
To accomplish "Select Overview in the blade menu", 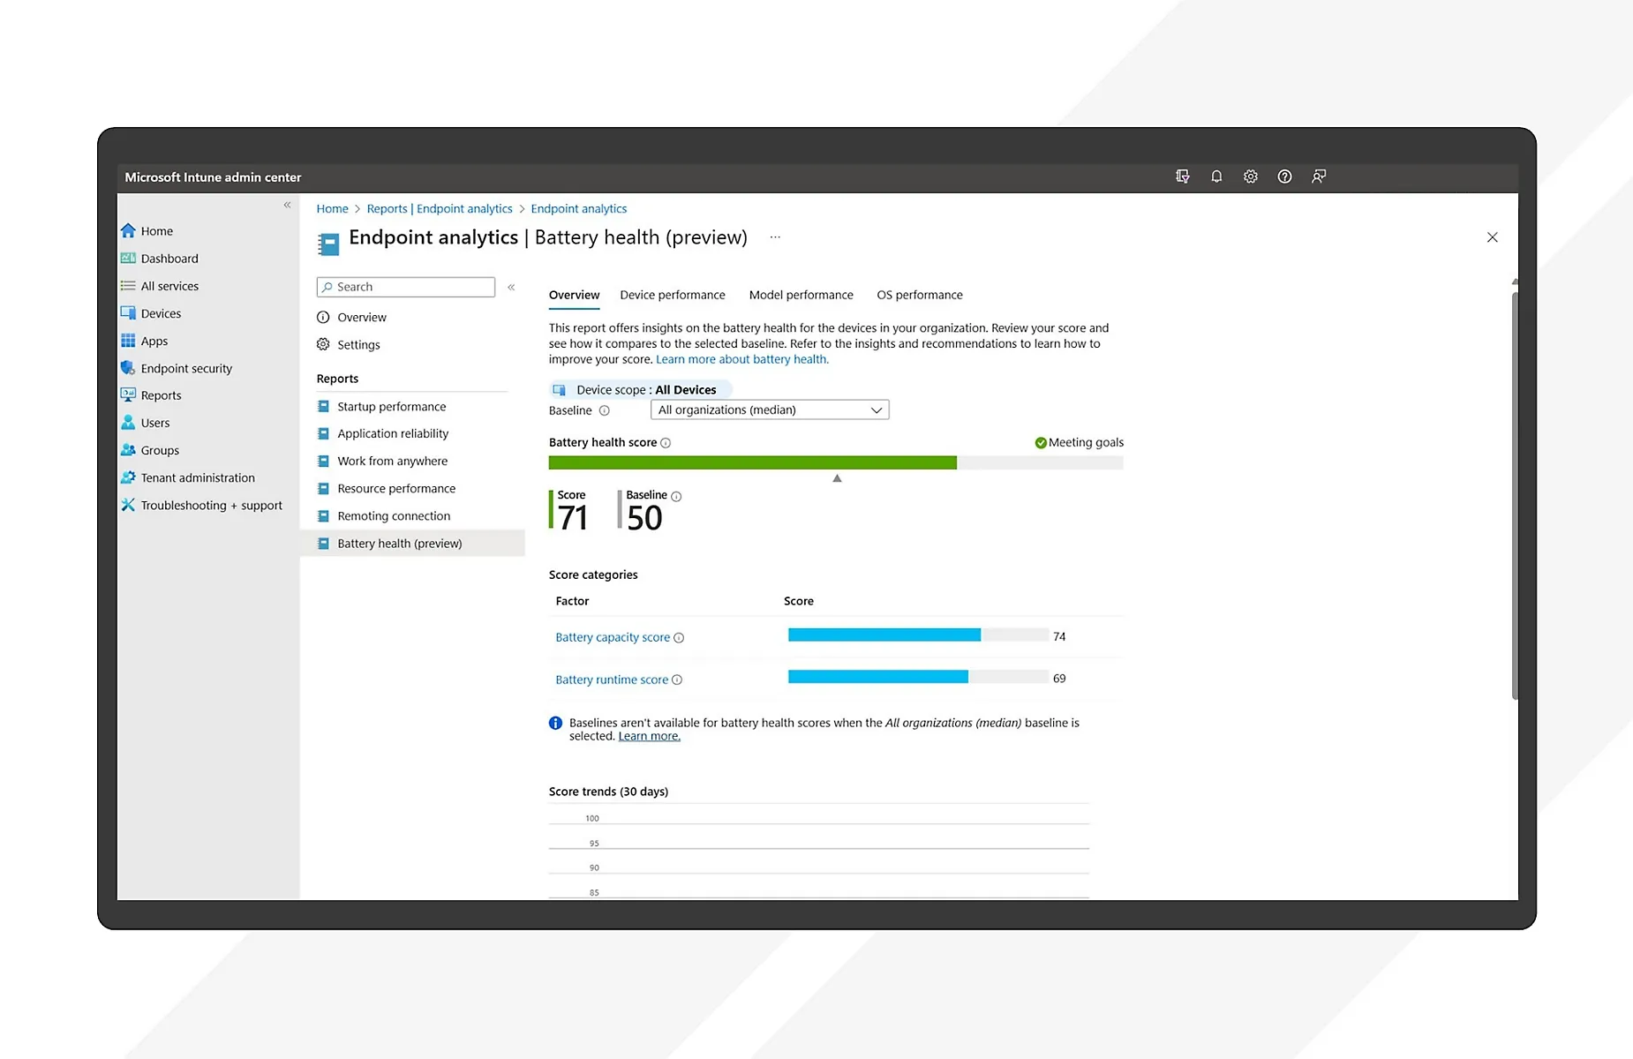I will (362, 318).
